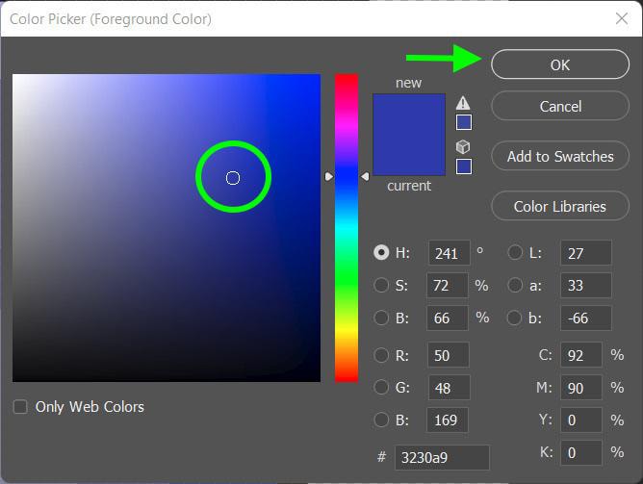643x484 pixels.
Task: Click the Lab a field showing 33
Action: coord(586,285)
